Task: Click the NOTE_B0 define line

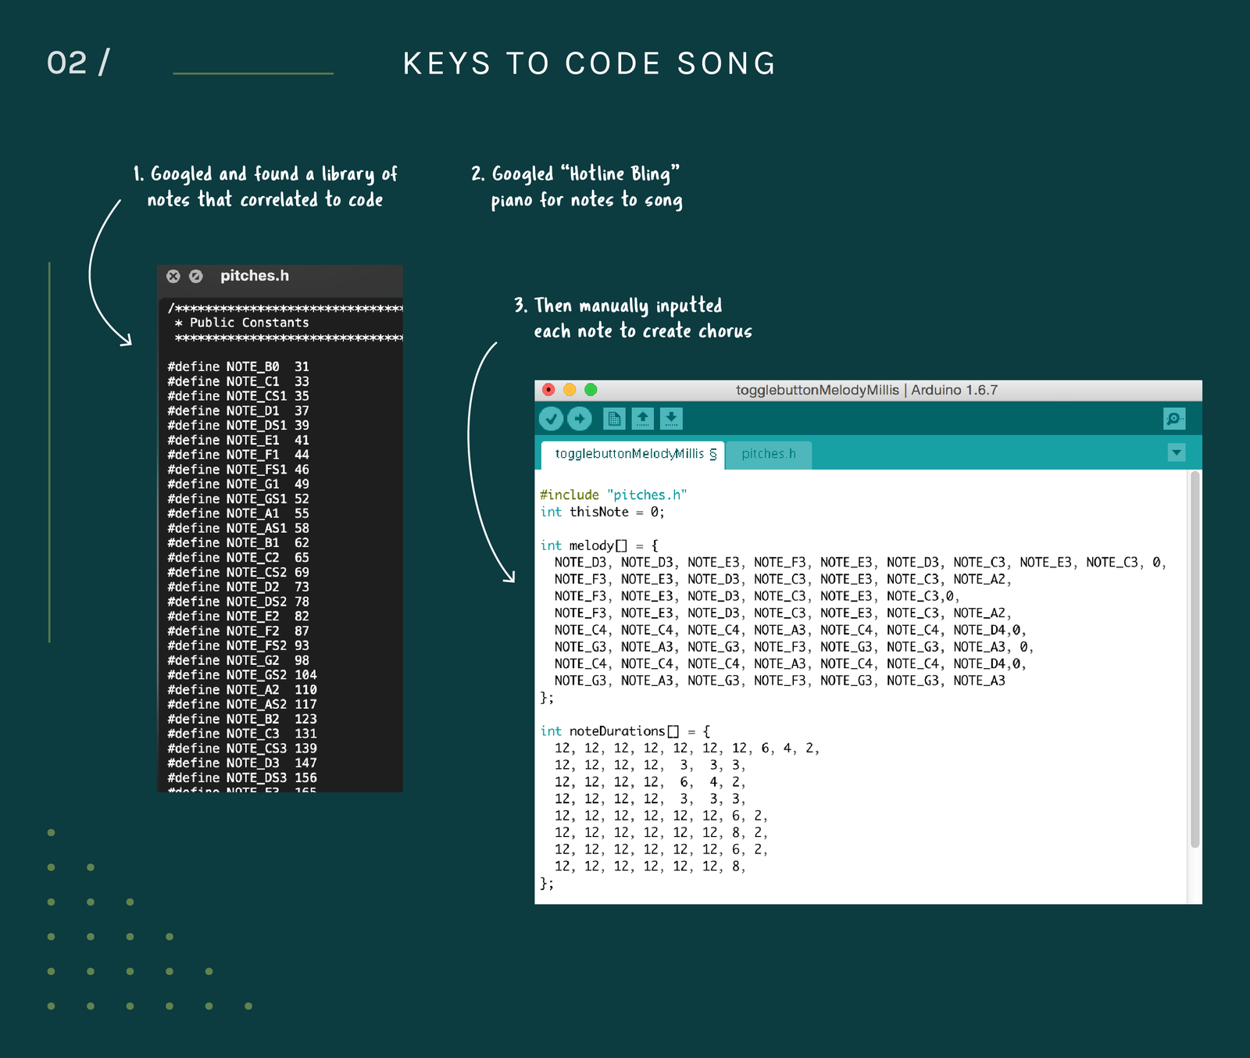Action: click(x=238, y=366)
